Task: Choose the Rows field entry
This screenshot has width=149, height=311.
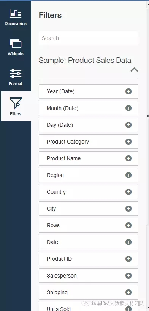Action: [88, 225]
